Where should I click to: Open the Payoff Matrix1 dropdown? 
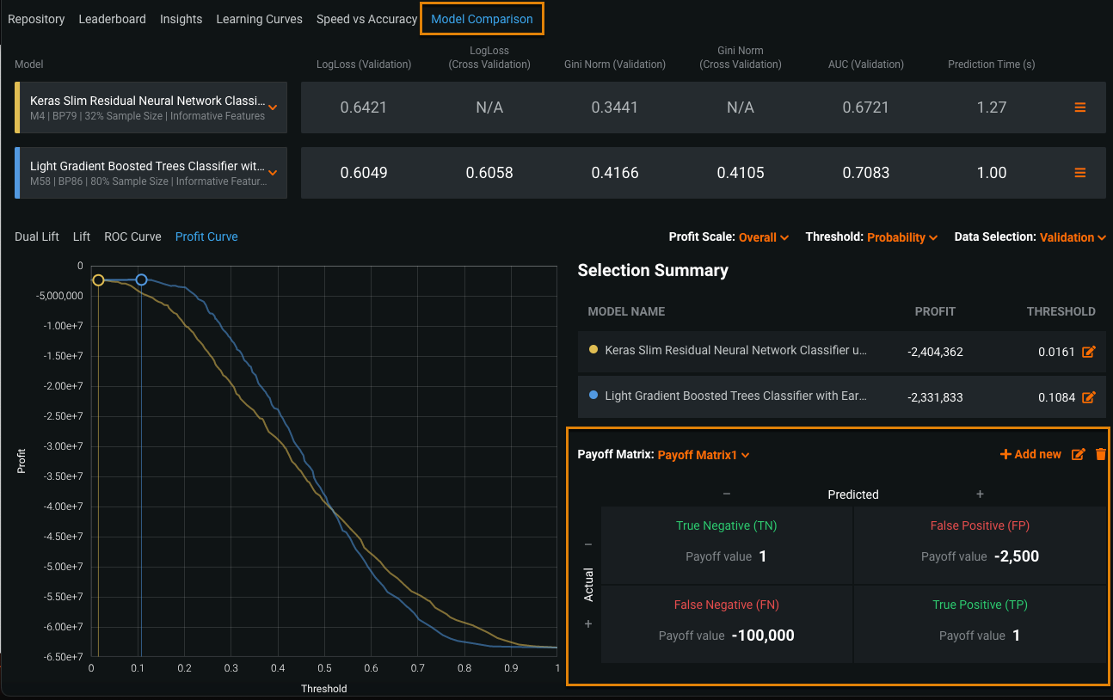coord(703,455)
